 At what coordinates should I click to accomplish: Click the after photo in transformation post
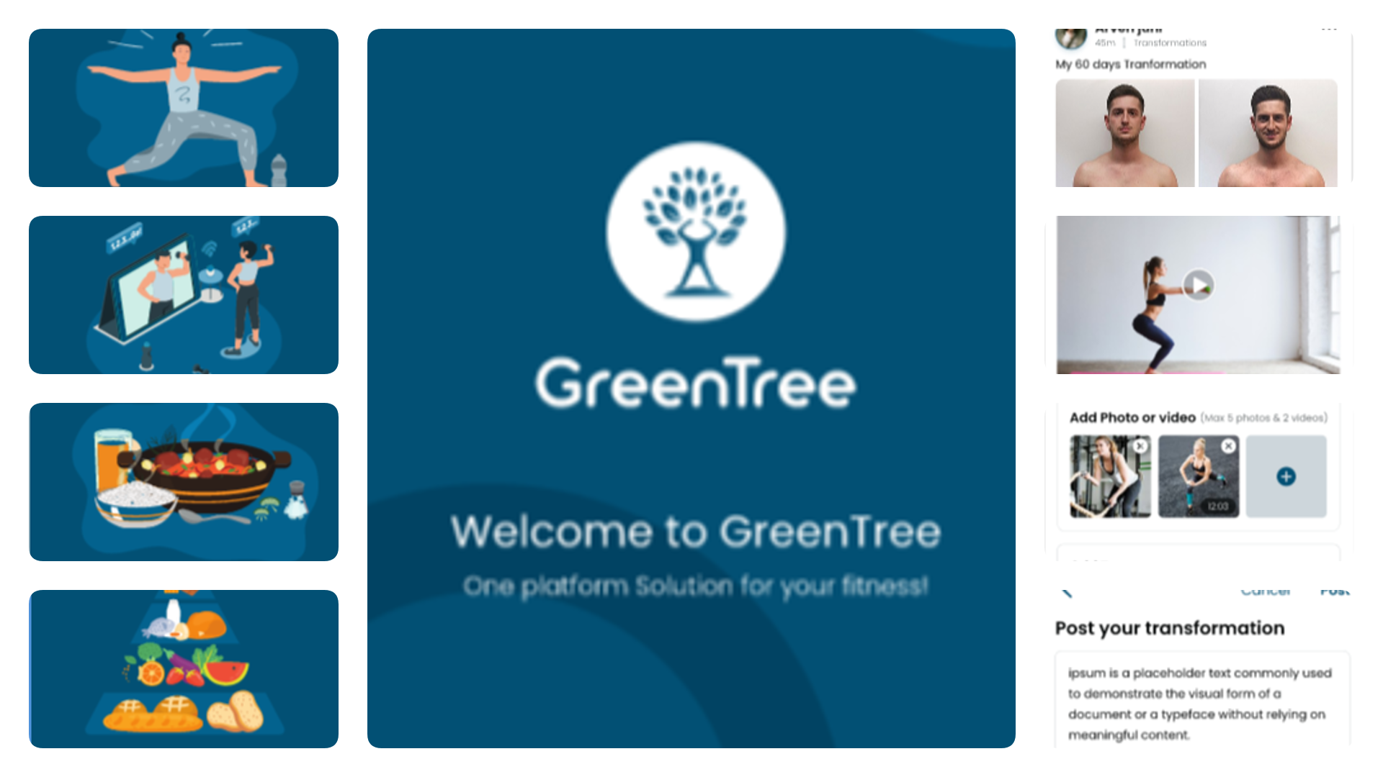click(1268, 133)
